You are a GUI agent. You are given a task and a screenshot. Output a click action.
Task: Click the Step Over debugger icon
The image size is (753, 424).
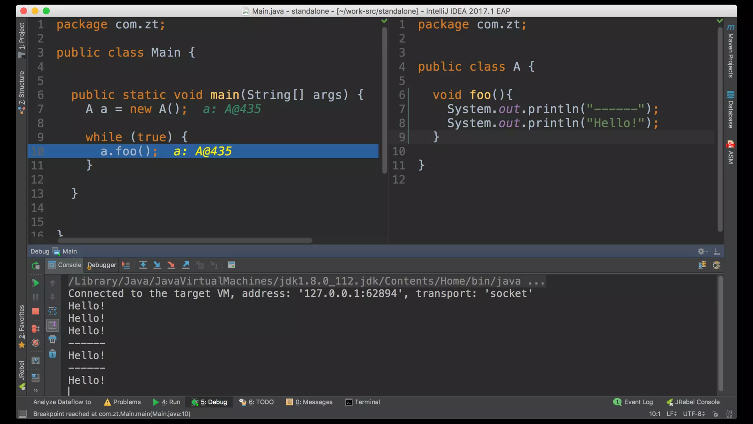click(x=143, y=265)
